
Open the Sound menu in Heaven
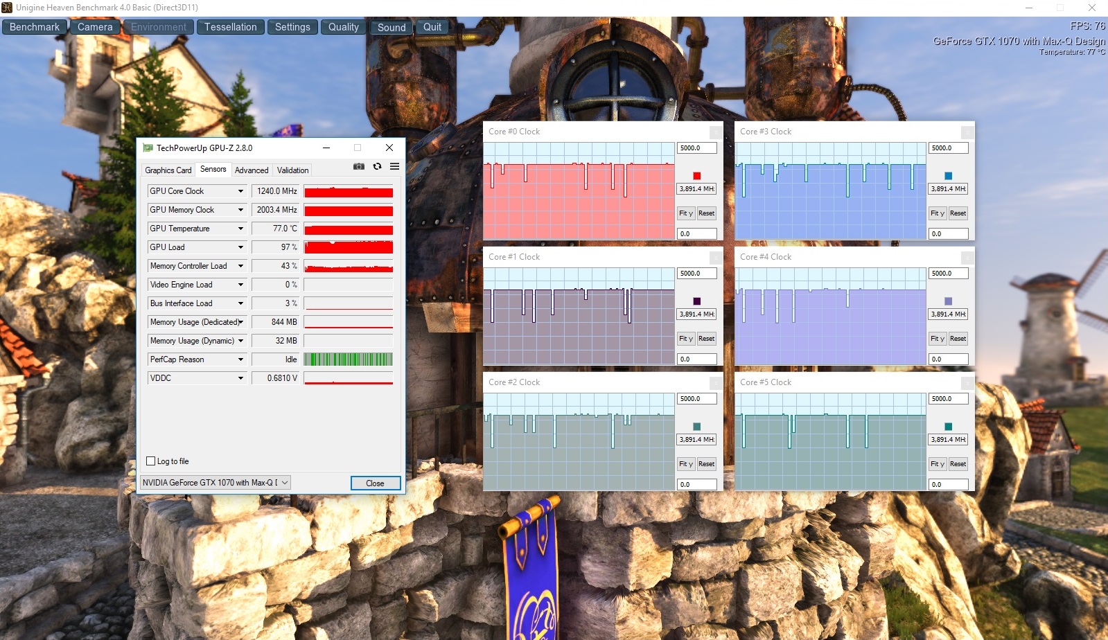392,27
